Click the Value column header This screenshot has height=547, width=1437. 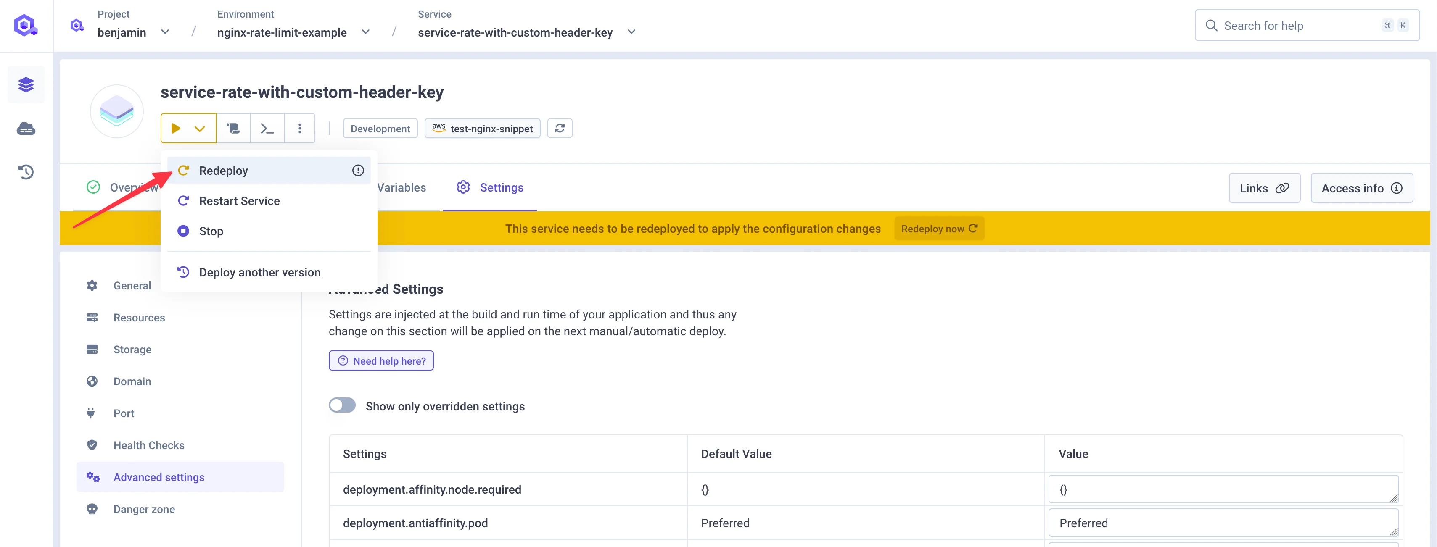coord(1073,454)
